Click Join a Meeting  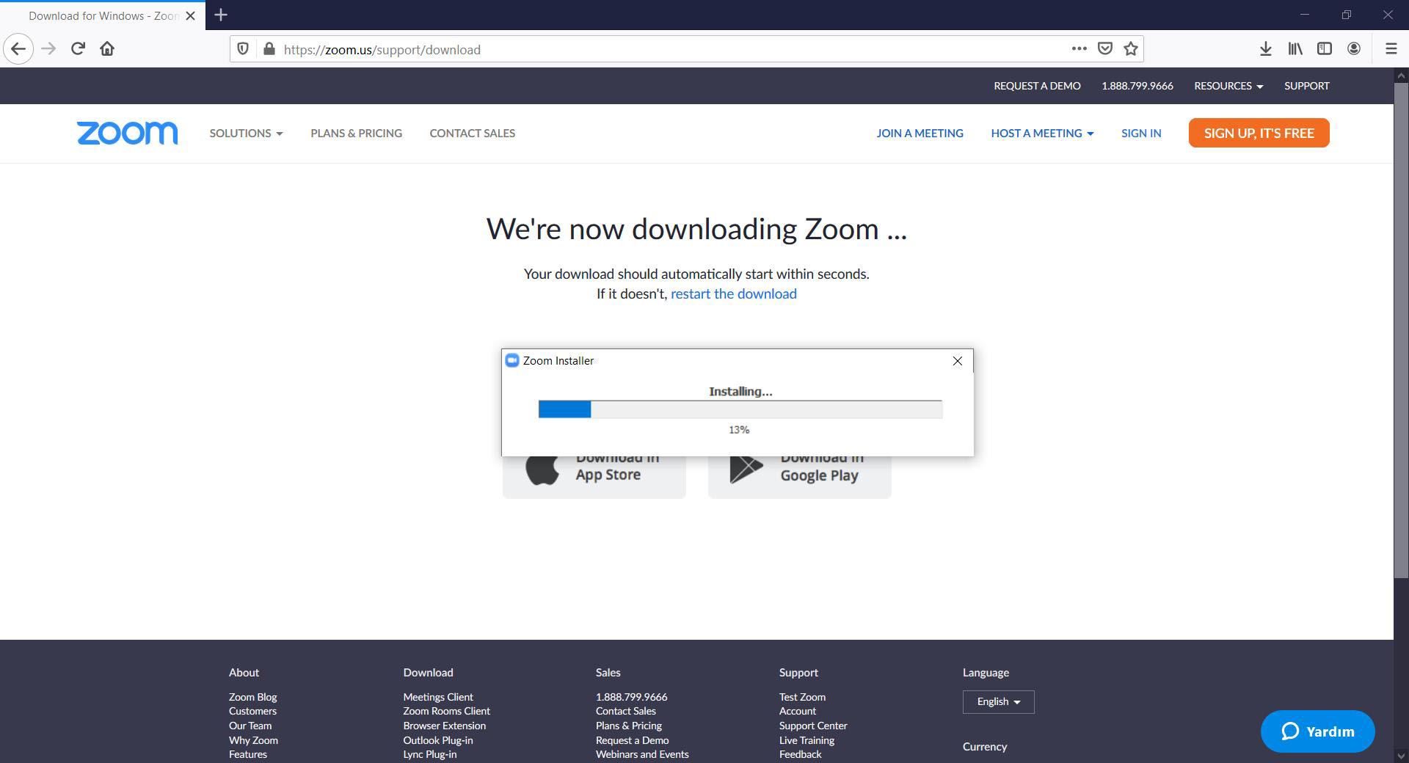pos(920,133)
